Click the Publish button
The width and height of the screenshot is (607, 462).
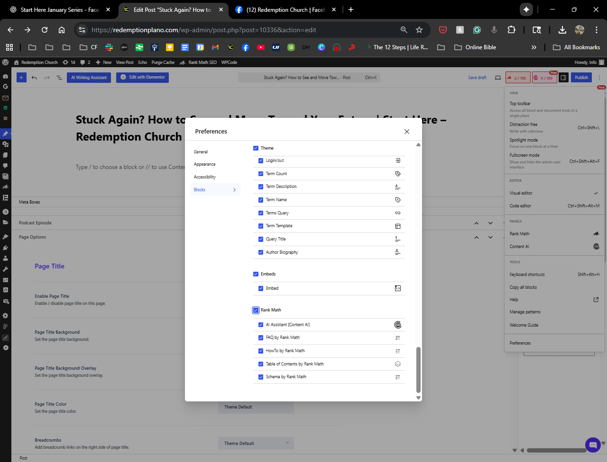(x=581, y=78)
